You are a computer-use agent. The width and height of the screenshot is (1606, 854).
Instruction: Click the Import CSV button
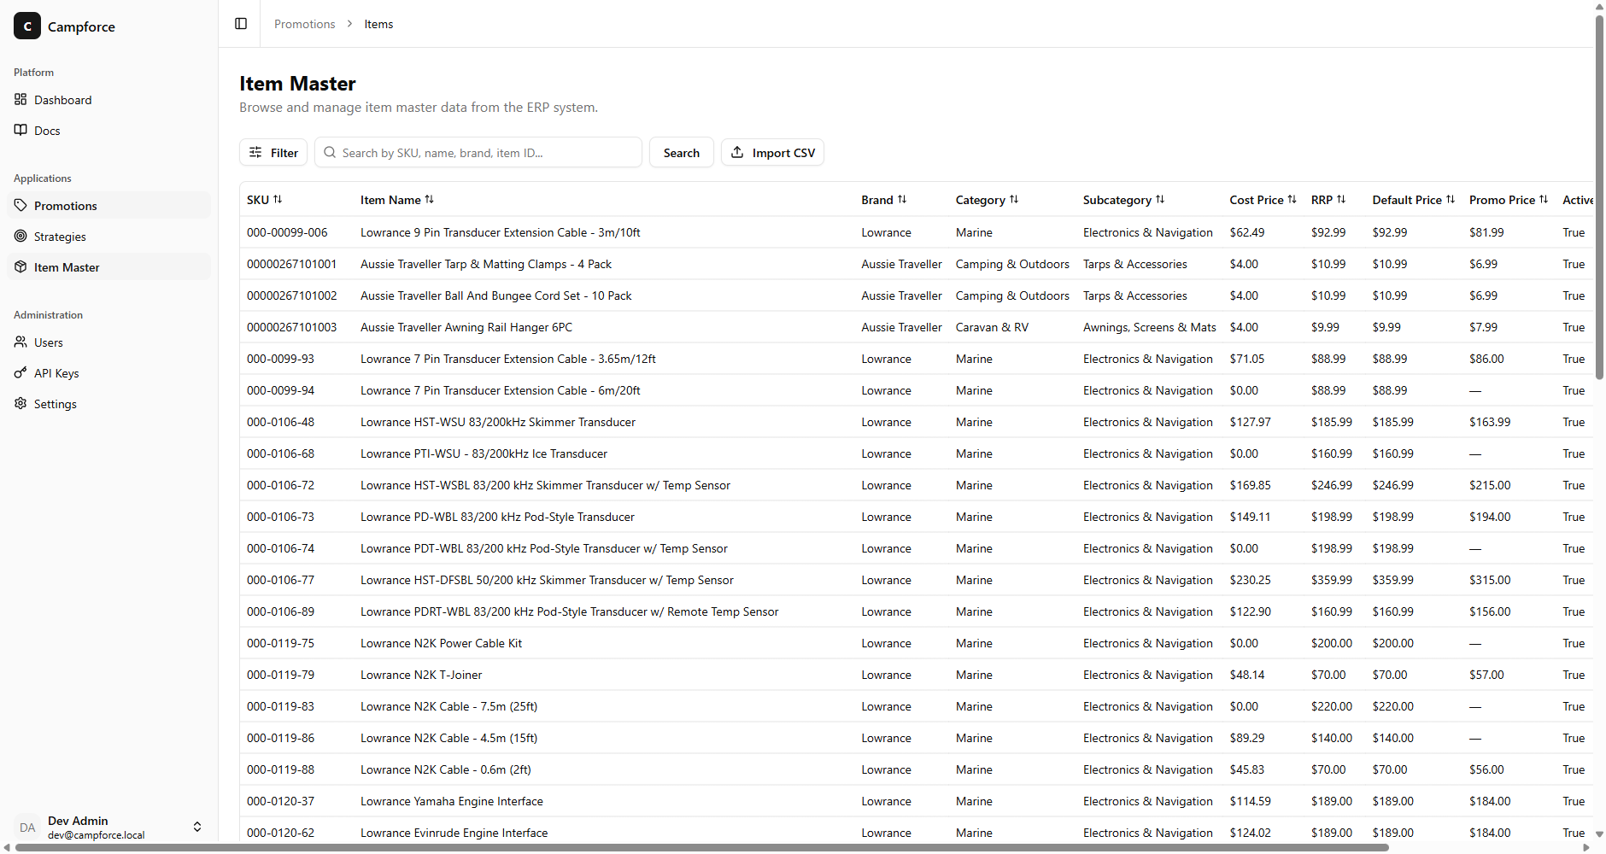(772, 153)
